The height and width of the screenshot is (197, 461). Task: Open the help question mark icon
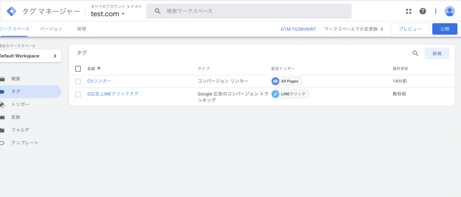pos(422,11)
